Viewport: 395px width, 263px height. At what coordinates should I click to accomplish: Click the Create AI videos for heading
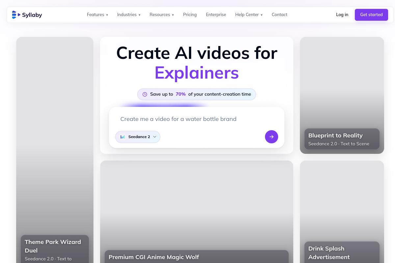197,53
